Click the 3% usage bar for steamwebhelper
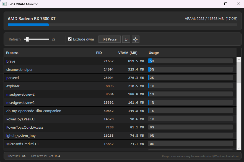This screenshot has width=244, height=162. coord(190,69)
